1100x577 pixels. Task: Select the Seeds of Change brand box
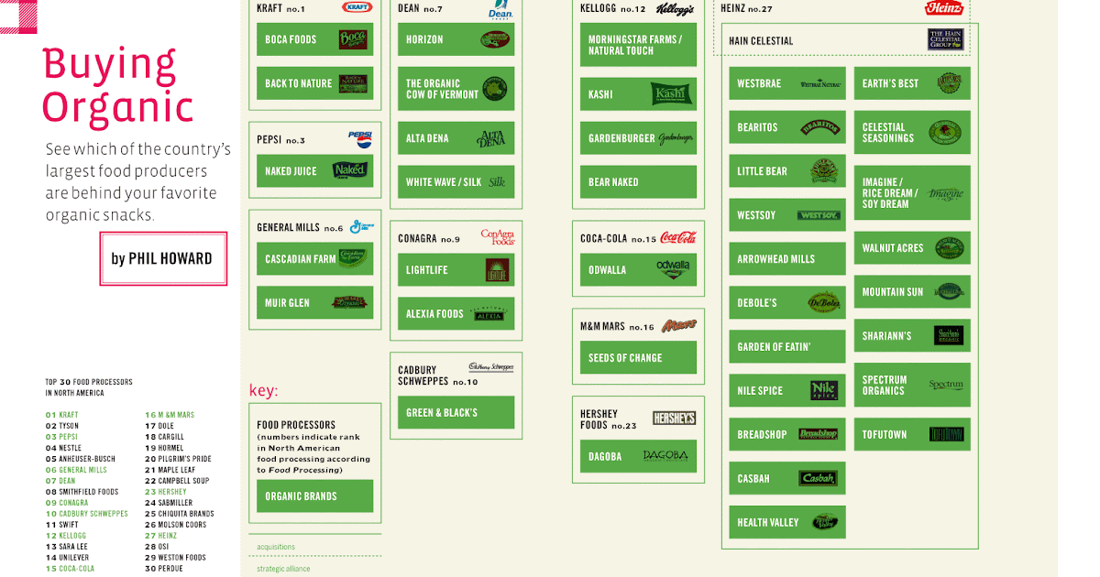(x=638, y=358)
